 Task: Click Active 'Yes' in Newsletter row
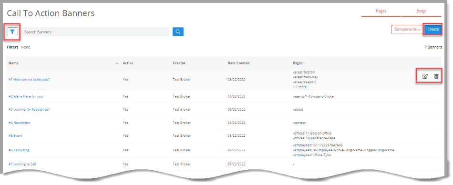click(x=125, y=123)
